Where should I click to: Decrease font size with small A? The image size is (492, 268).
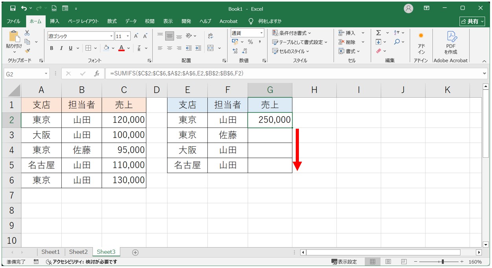145,36
